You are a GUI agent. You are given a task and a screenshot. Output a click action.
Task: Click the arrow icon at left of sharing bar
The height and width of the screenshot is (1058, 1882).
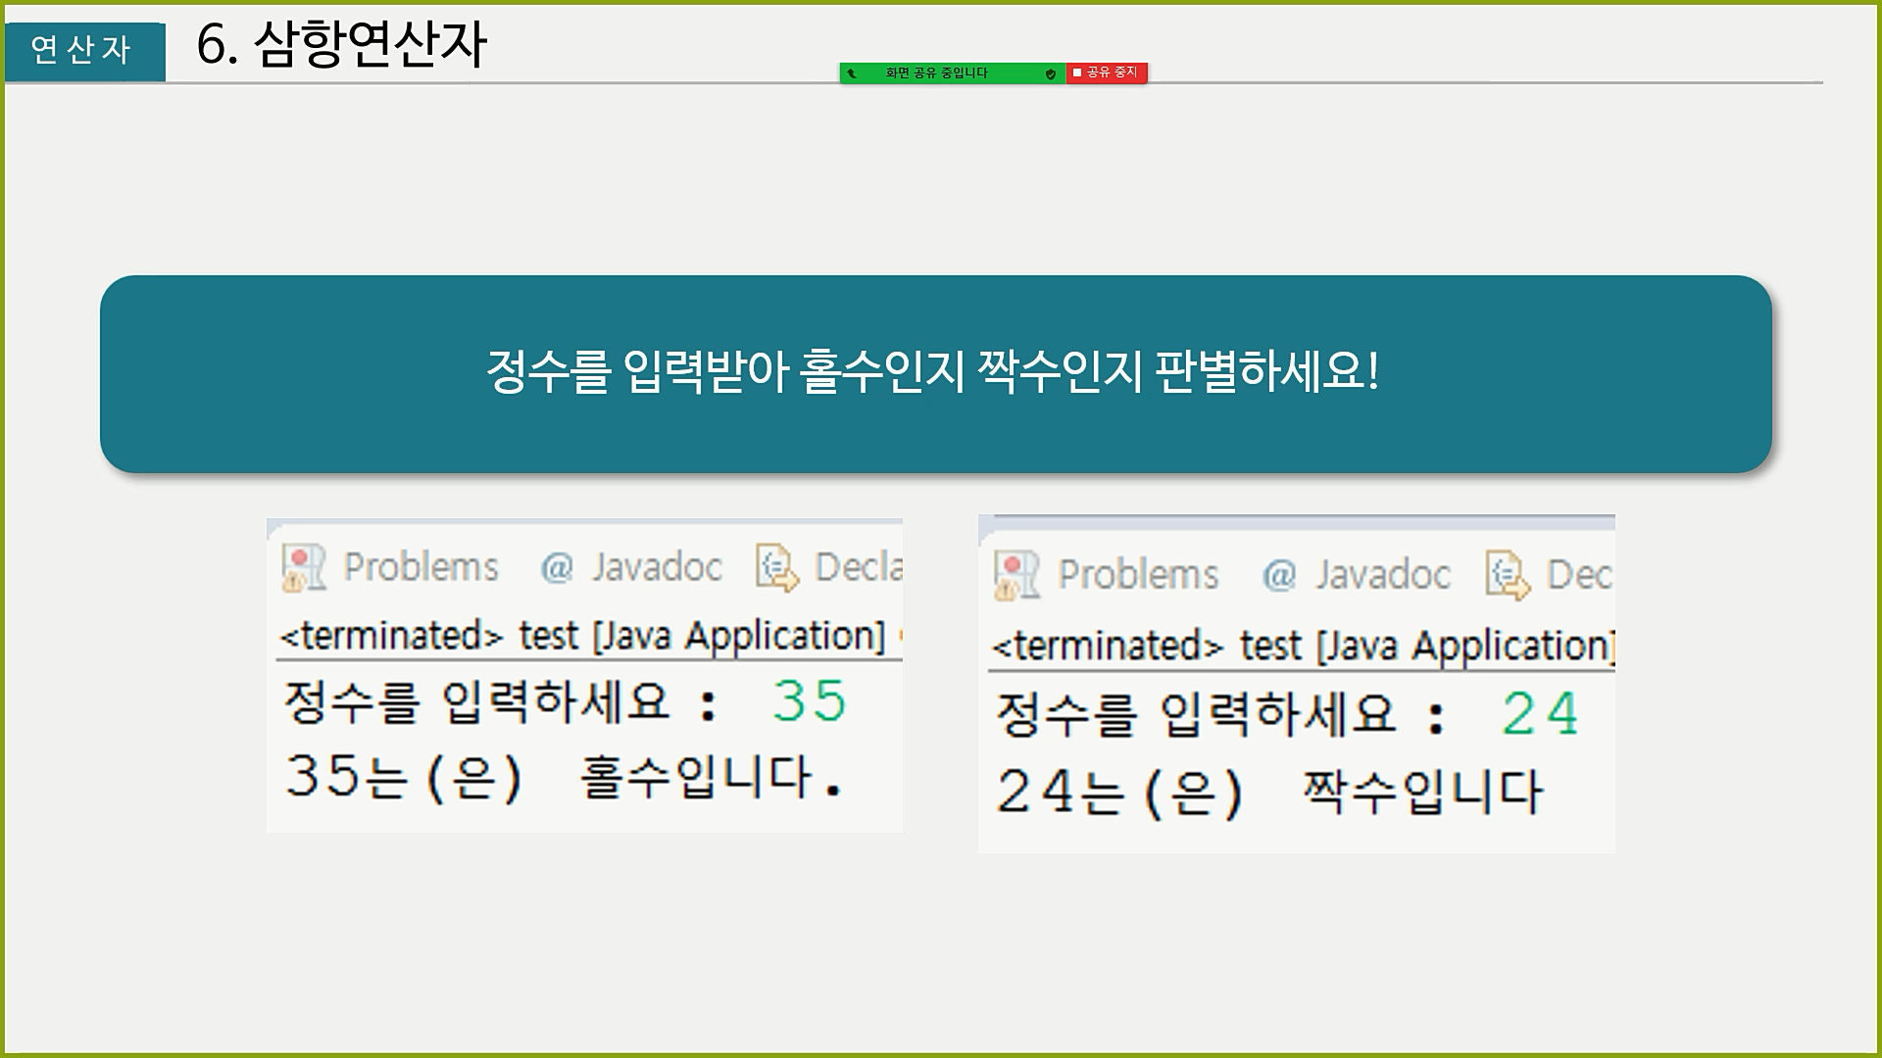click(852, 73)
